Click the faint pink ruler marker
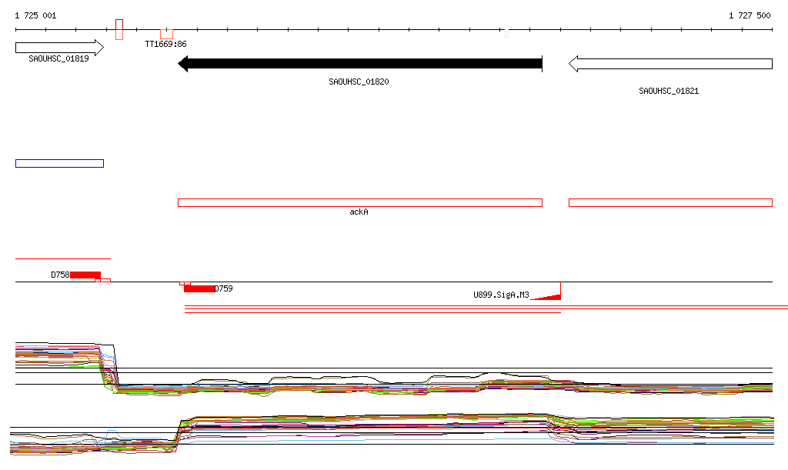This screenshot has width=788, height=470. [x=506, y=33]
